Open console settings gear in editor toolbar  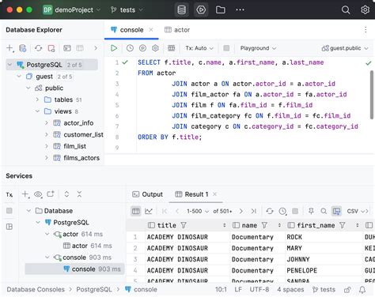tap(155, 48)
